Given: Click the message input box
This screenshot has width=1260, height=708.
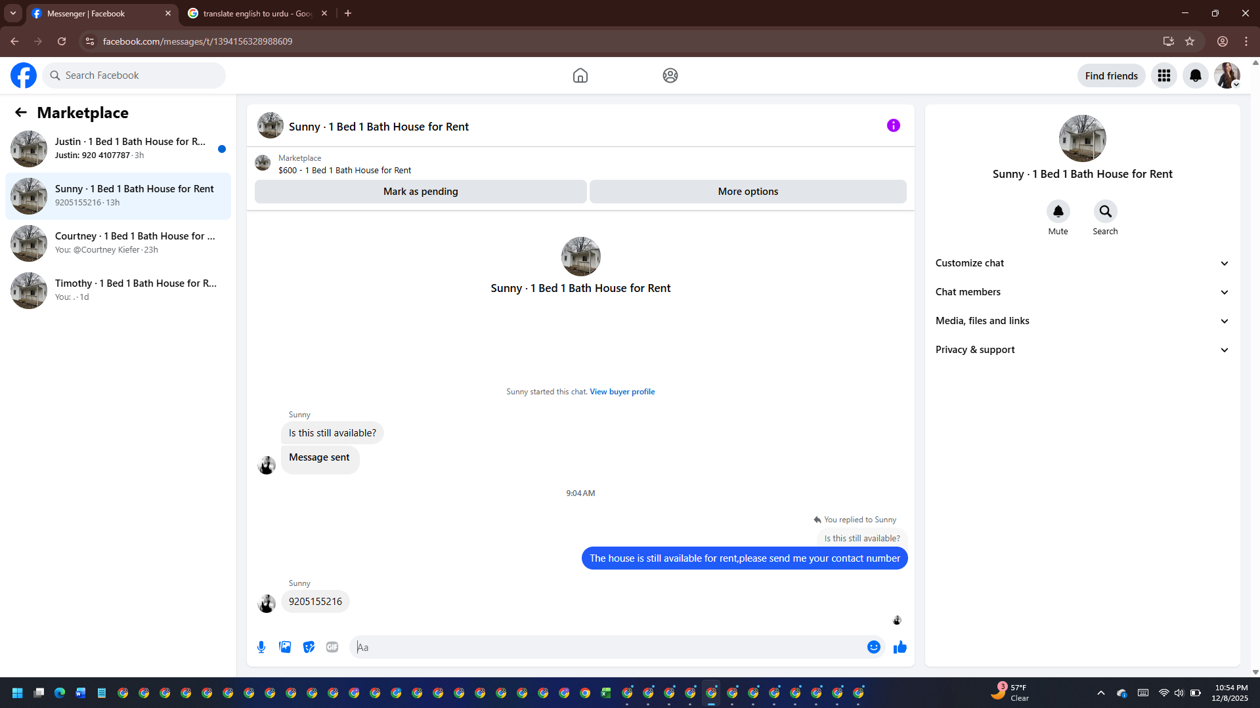Looking at the screenshot, I should tap(607, 647).
